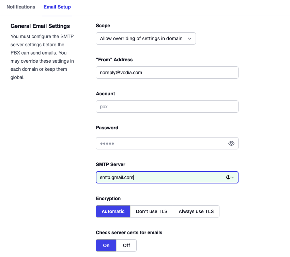The height and width of the screenshot is (257, 290).
Task: Open the Scope dropdown
Action: pyautogui.click(x=146, y=38)
